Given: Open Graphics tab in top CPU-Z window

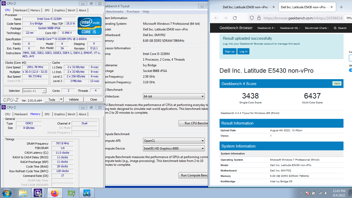Looking at the screenshot, I should [x=60, y=10].
